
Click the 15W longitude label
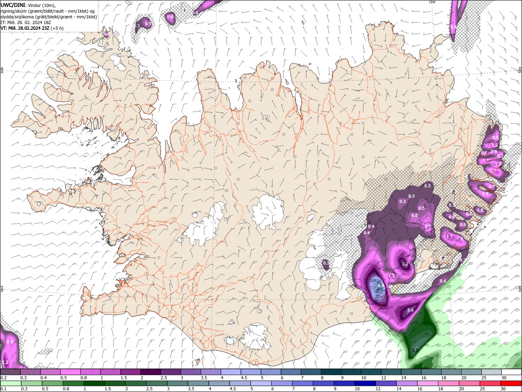tap(432, 2)
